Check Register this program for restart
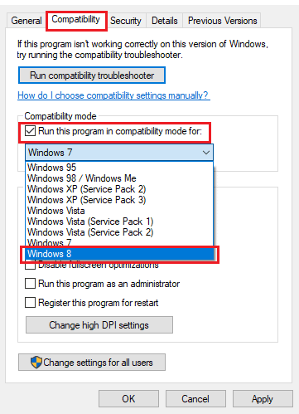The image size is (299, 414). pos(30,303)
